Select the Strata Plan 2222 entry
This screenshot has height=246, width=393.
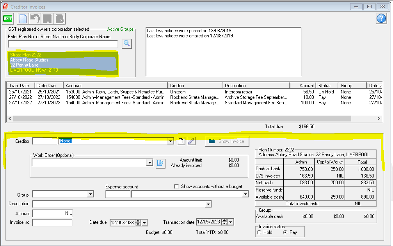pyautogui.click(x=26, y=55)
